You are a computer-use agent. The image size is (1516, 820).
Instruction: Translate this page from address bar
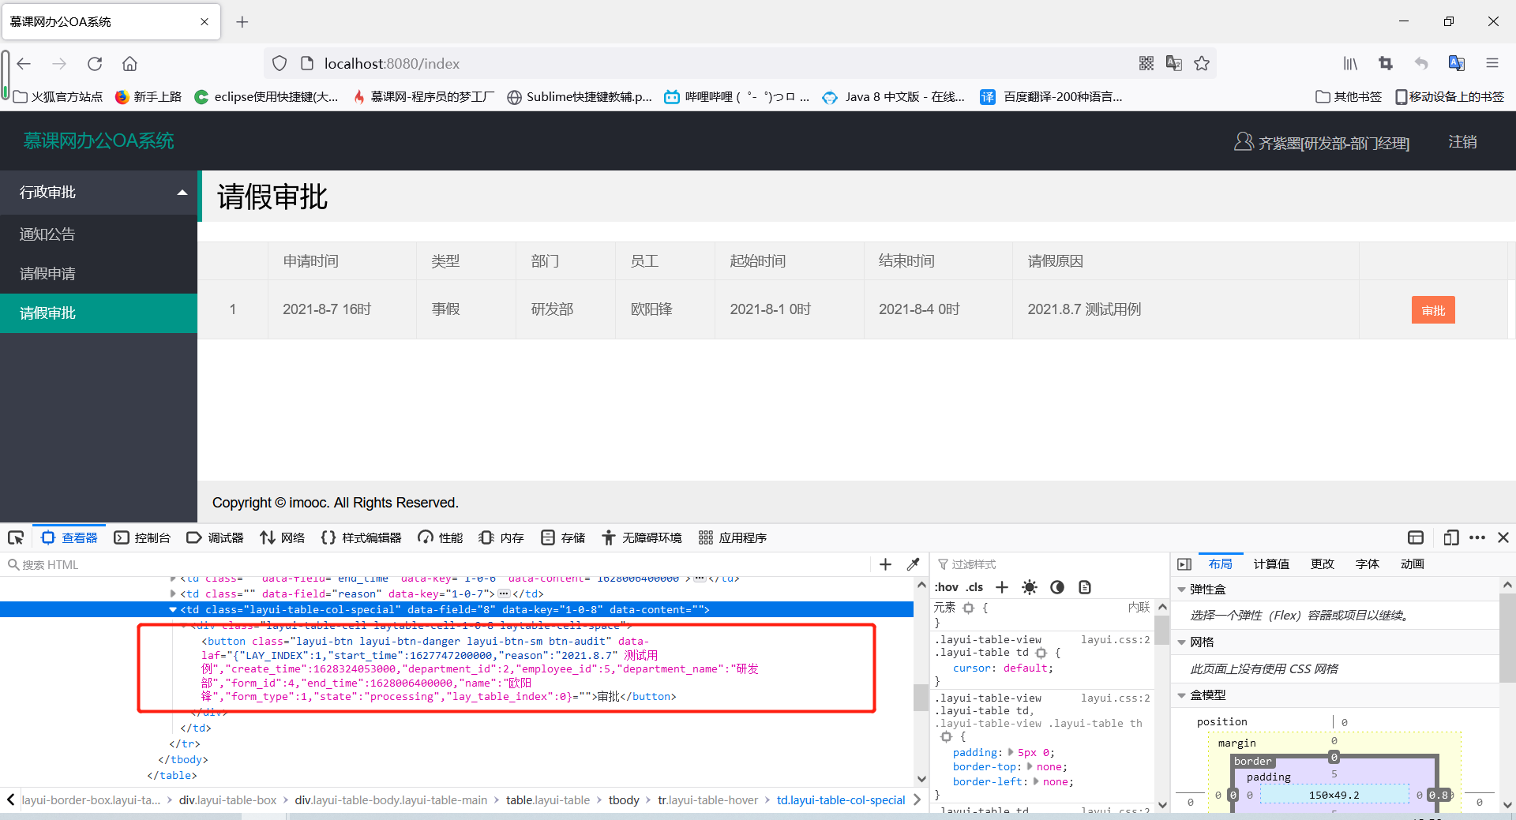(x=1174, y=63)
